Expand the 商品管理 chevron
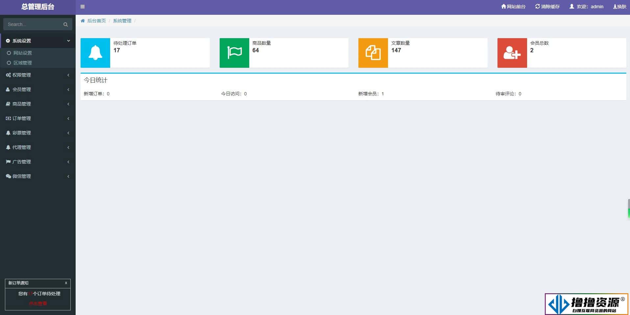Image resolution: width=630 pixels, height=315 pixels. click(x=68, y=104)
